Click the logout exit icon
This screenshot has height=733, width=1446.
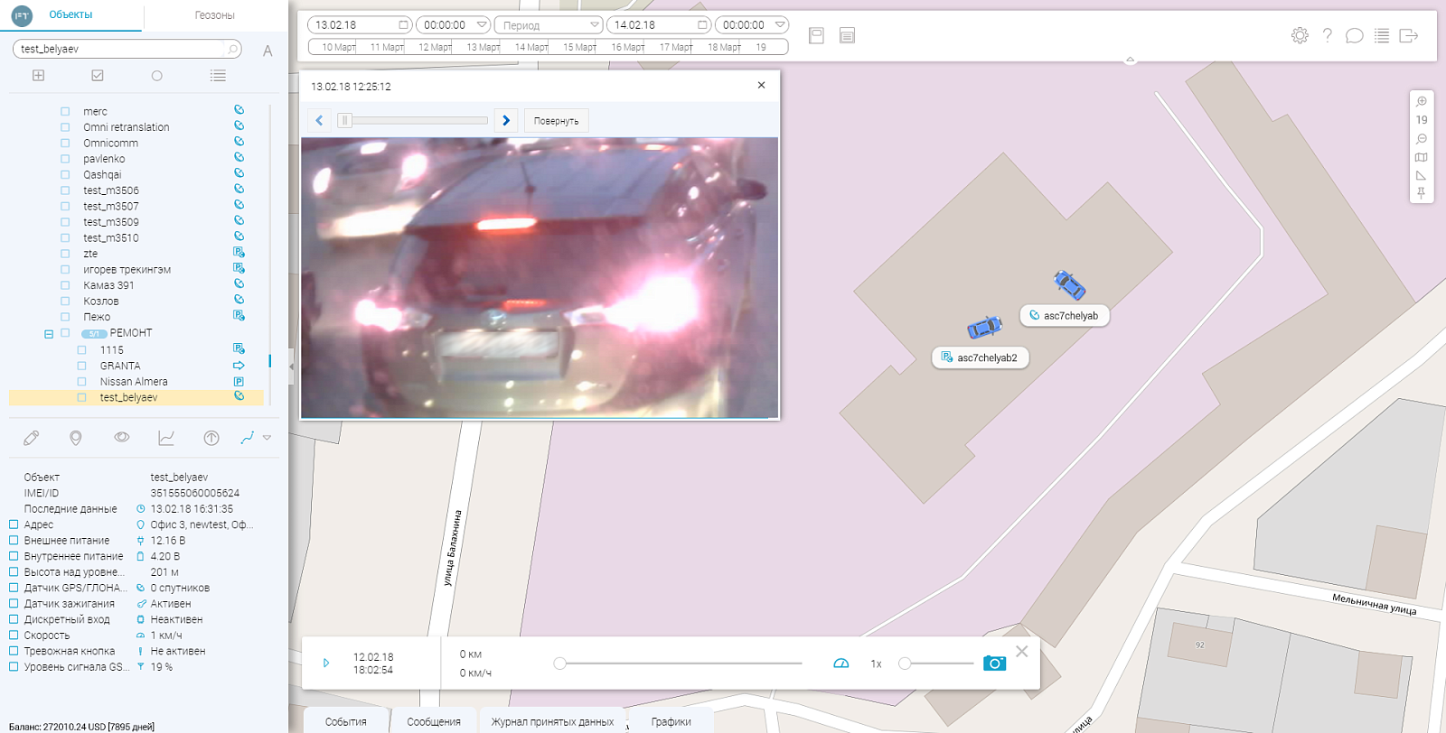(x=1408, y=35)
